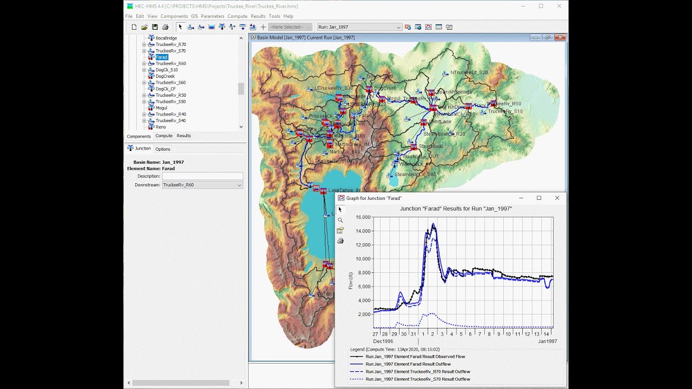Open the Downstream TruckeeRv_R60 dropdown
This screenshot has width=692, height=389.
(202, 185)
